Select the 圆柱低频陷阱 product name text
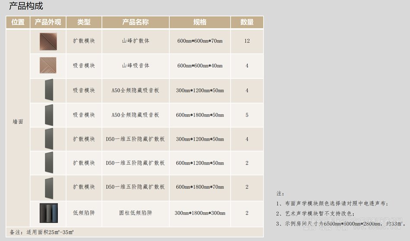Image resolution: width=410 pixels, height=241 pixels. (x=136, y=213)
